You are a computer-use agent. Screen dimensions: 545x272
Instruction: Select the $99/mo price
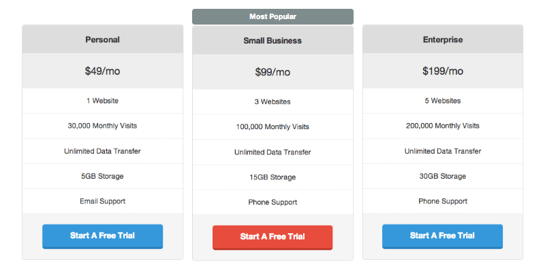[272, 72]
